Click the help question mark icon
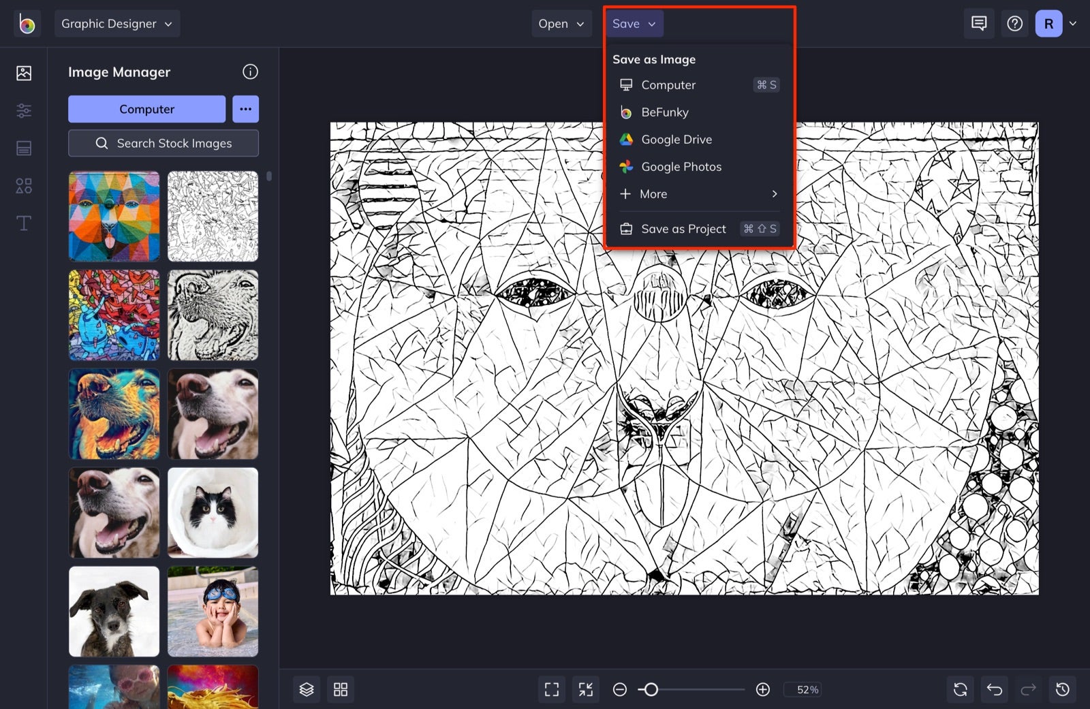The width and height of the screenshot is (1090, 709). pos(1014,23)
